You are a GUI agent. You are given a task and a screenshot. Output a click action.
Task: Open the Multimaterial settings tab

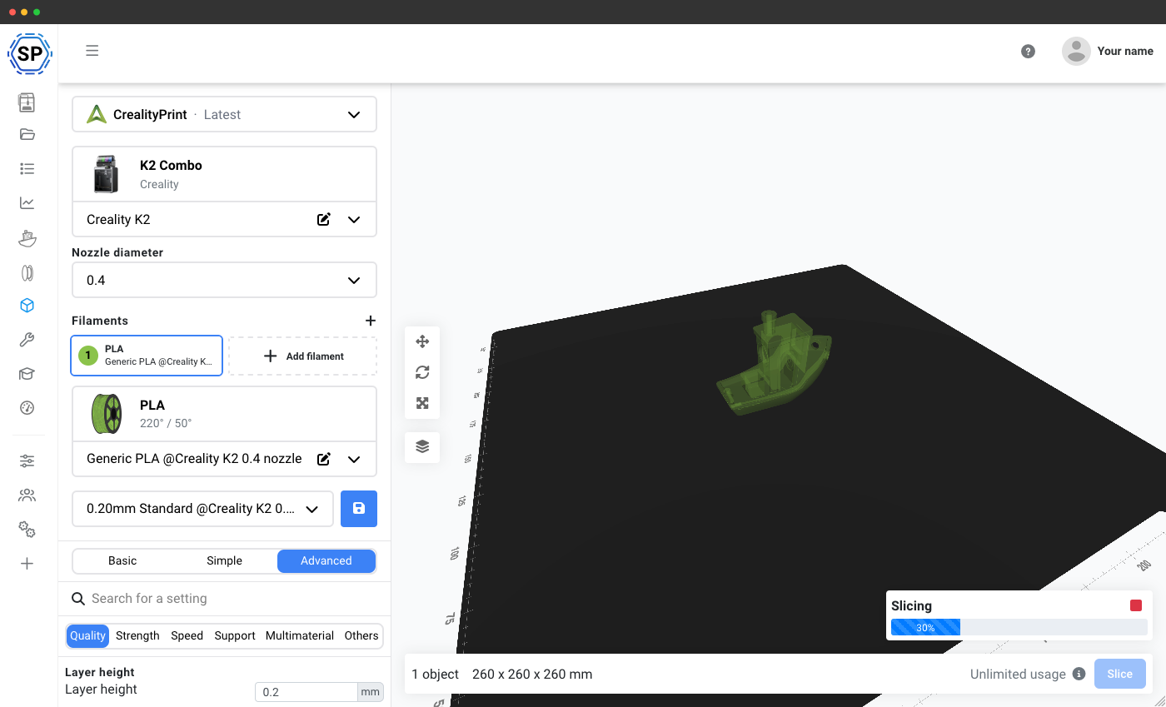coord(300,635)
